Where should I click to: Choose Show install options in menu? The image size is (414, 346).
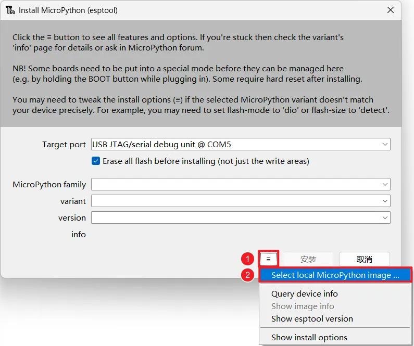(x=309, y=338)
